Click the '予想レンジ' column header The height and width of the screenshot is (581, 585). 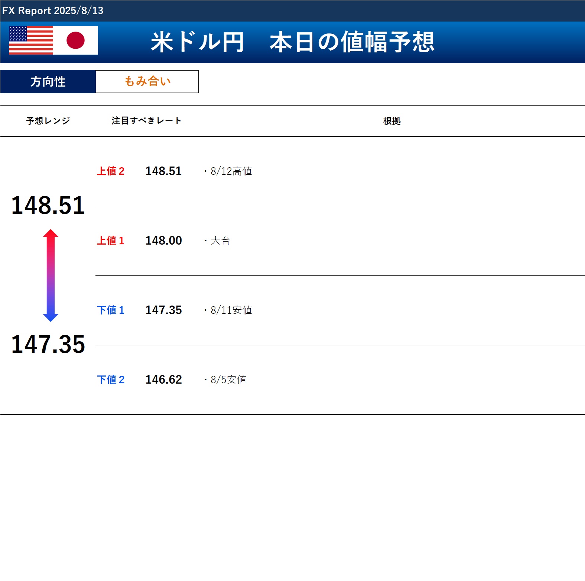coord(48,121)
